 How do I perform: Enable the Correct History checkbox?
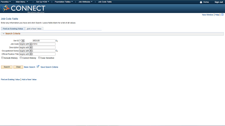[21, 58]
